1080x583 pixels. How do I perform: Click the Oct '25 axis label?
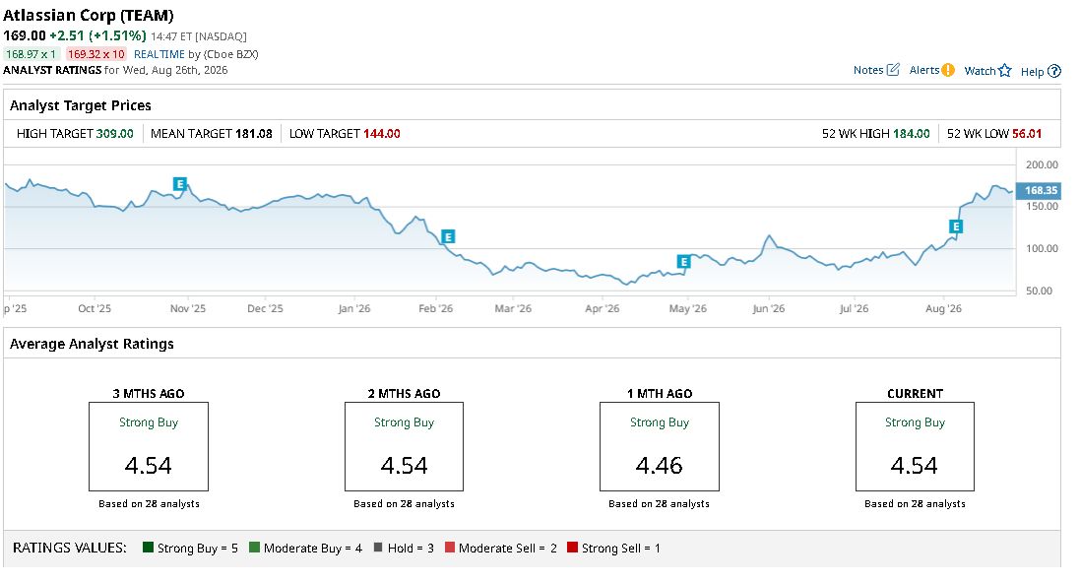95,308
